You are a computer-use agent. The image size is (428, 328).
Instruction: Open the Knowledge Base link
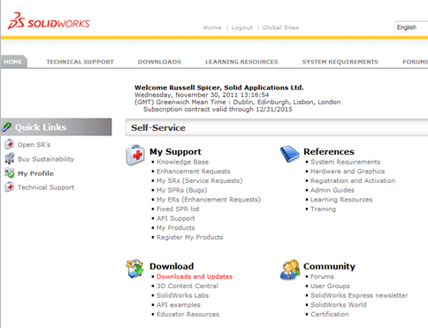[x=182, y=162]
